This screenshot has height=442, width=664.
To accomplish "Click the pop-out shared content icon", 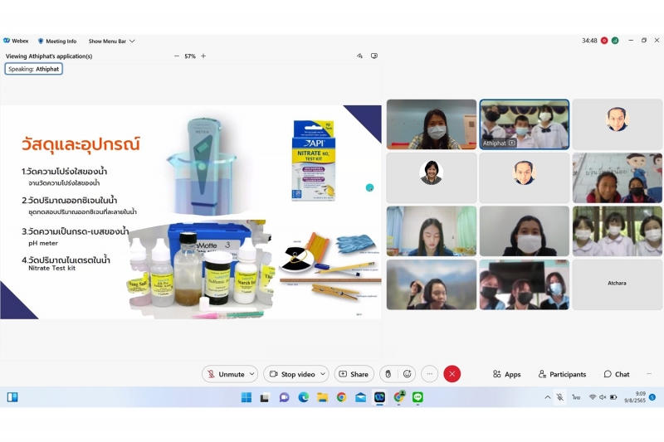I will (374, 56).
